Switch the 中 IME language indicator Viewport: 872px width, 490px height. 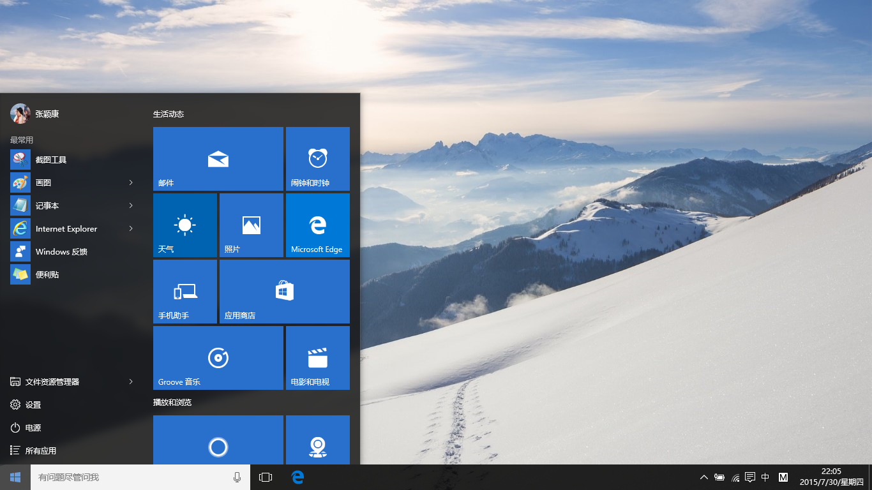click(x=765, y=477)
